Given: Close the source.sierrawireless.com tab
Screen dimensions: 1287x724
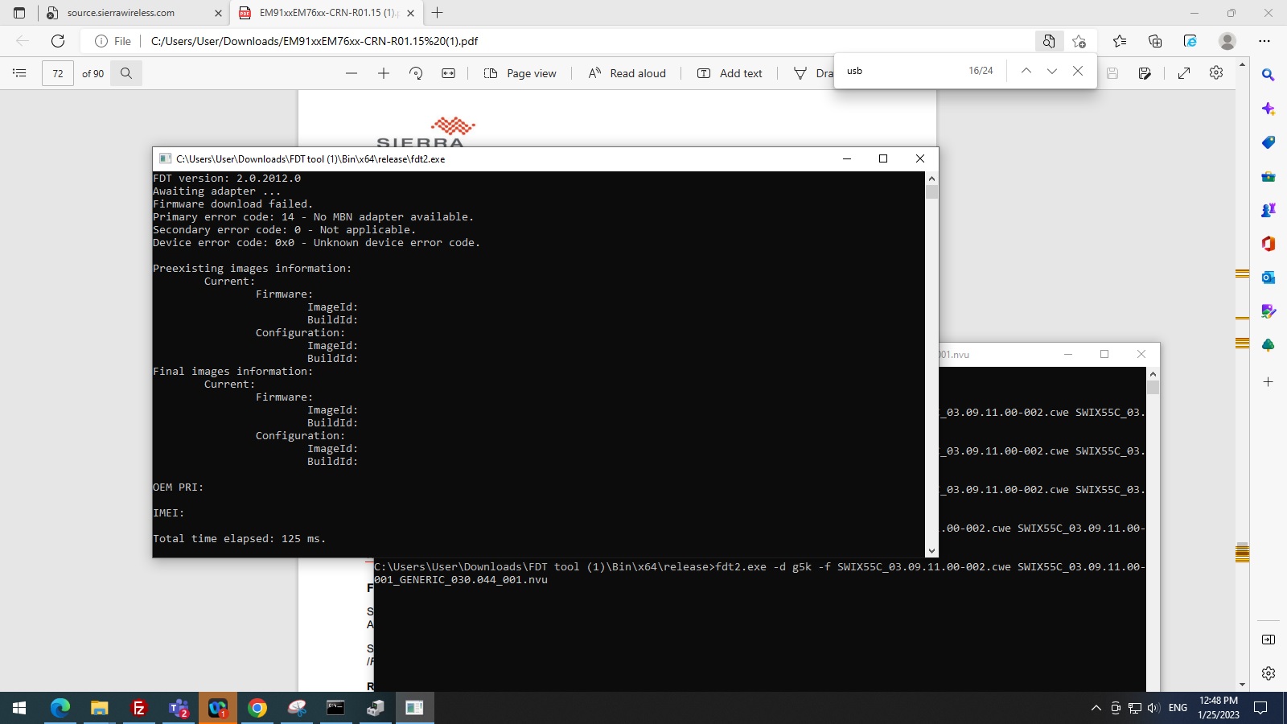Looking at the screenshot, I should (218, 13).
